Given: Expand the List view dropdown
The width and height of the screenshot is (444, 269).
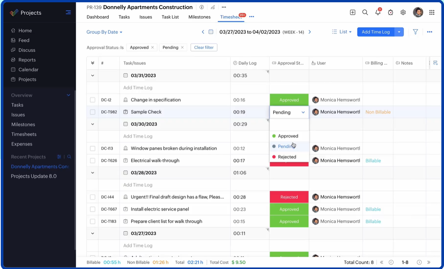Looking at the screenshot, I should point(342,32).
